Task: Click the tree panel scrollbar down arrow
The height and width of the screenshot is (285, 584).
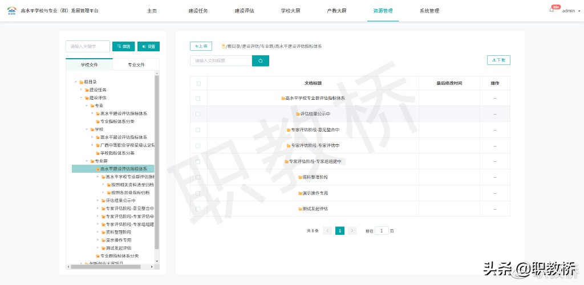Action: [157, 261]
